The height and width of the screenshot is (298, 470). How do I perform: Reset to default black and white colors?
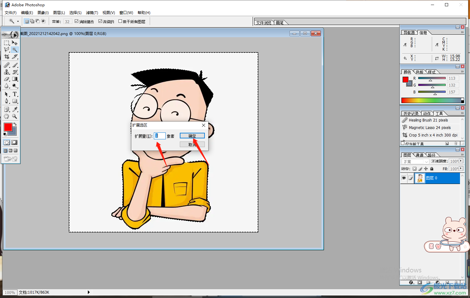[x=5, y=134]
